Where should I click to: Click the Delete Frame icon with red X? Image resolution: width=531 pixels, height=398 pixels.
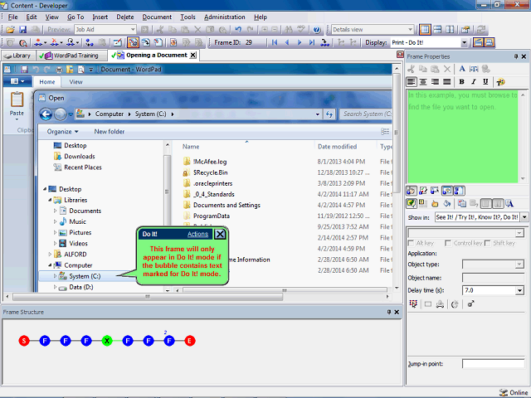point(54,42)
